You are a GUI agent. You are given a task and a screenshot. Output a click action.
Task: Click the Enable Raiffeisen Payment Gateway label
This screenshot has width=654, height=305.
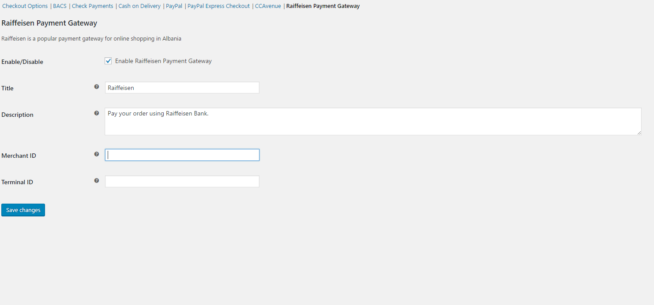[x=163, y=61]
